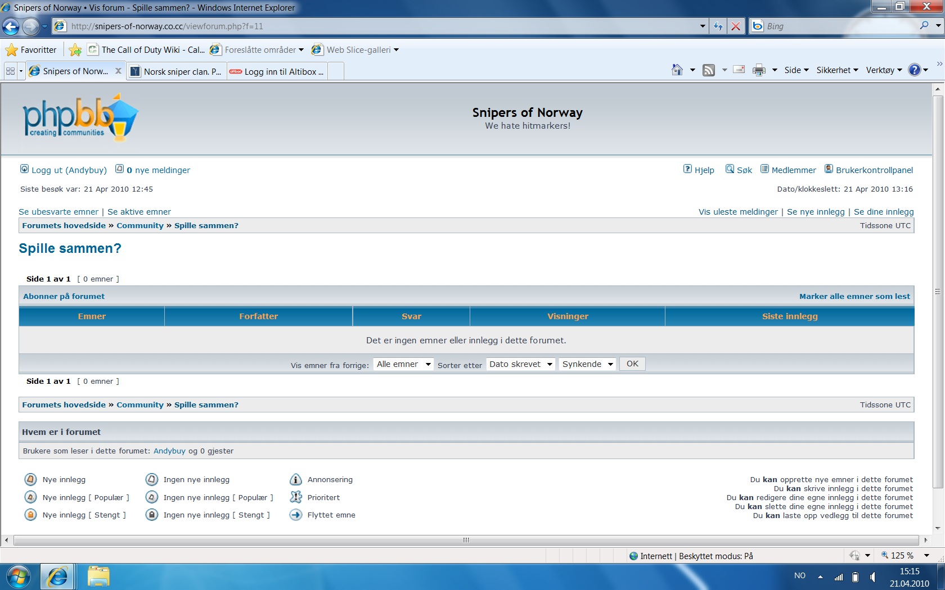Viewport: 945px width, 590px height.
Task: Open the Quick Tabs grid icon
Action: pos(10,71)
